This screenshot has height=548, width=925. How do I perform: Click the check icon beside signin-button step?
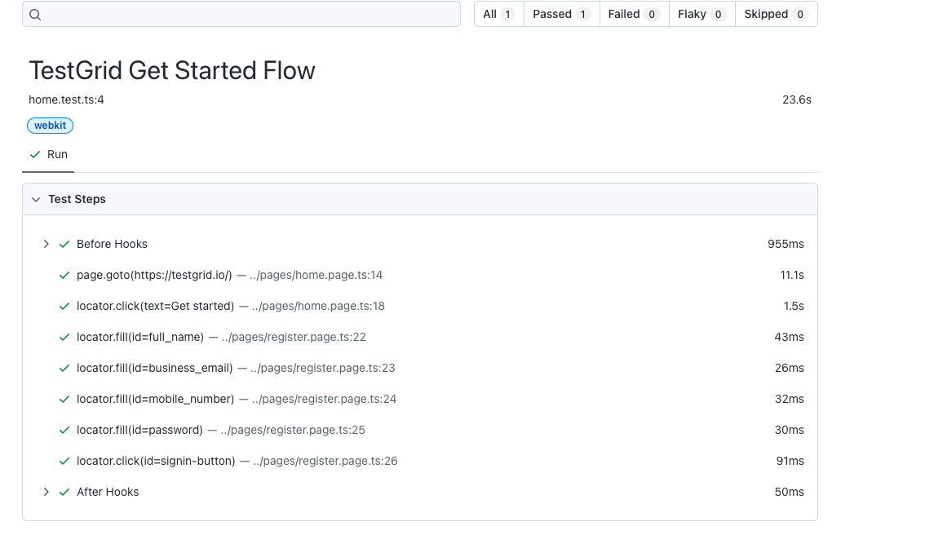(x=64, y=461)
